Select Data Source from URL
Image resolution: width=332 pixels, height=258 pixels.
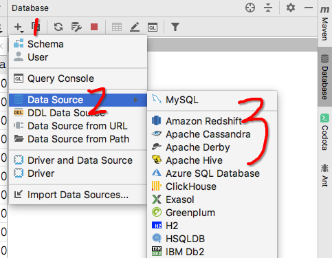[78, 126]
